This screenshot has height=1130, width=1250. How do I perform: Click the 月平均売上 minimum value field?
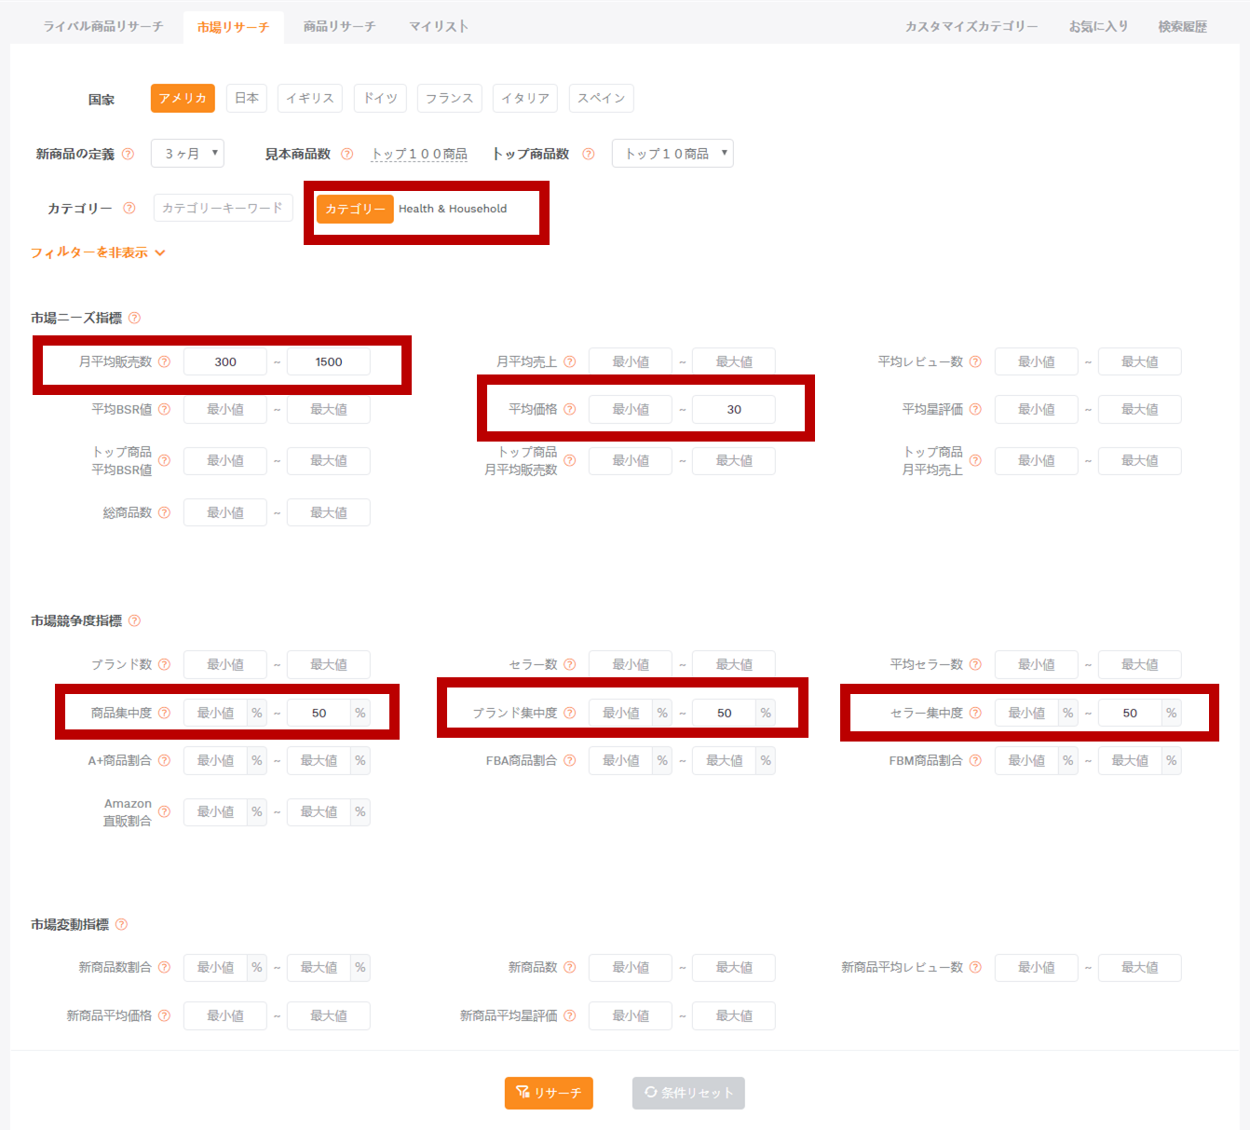click(631, 361)
